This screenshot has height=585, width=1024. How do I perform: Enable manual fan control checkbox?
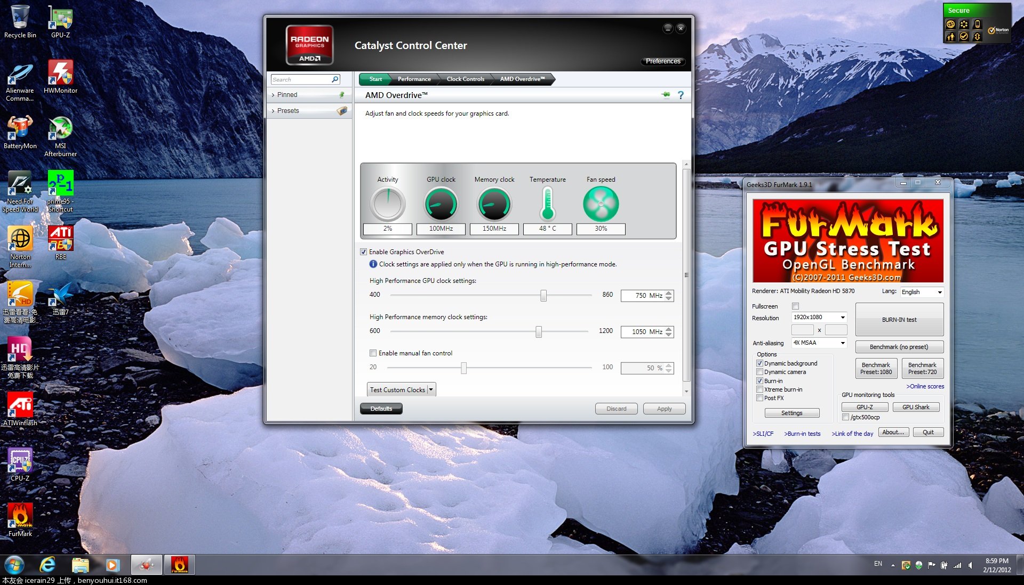373,353
